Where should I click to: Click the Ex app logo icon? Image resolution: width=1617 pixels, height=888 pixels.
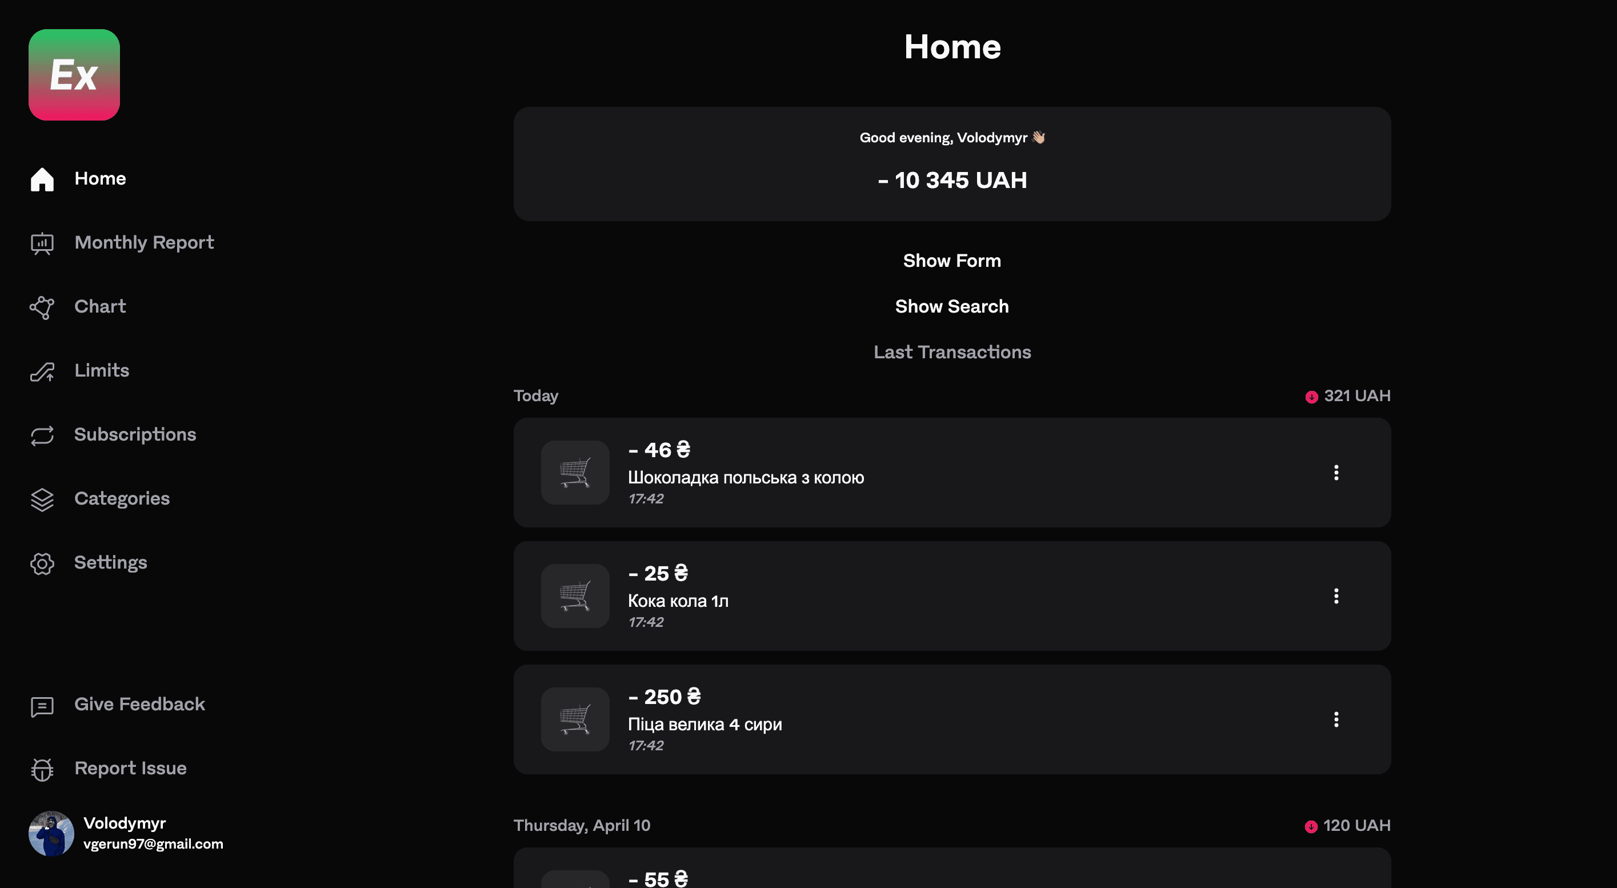(x=73, y=74)
